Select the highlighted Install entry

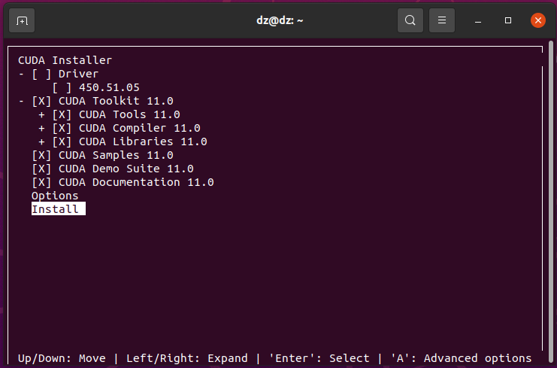tap(56, 209)
